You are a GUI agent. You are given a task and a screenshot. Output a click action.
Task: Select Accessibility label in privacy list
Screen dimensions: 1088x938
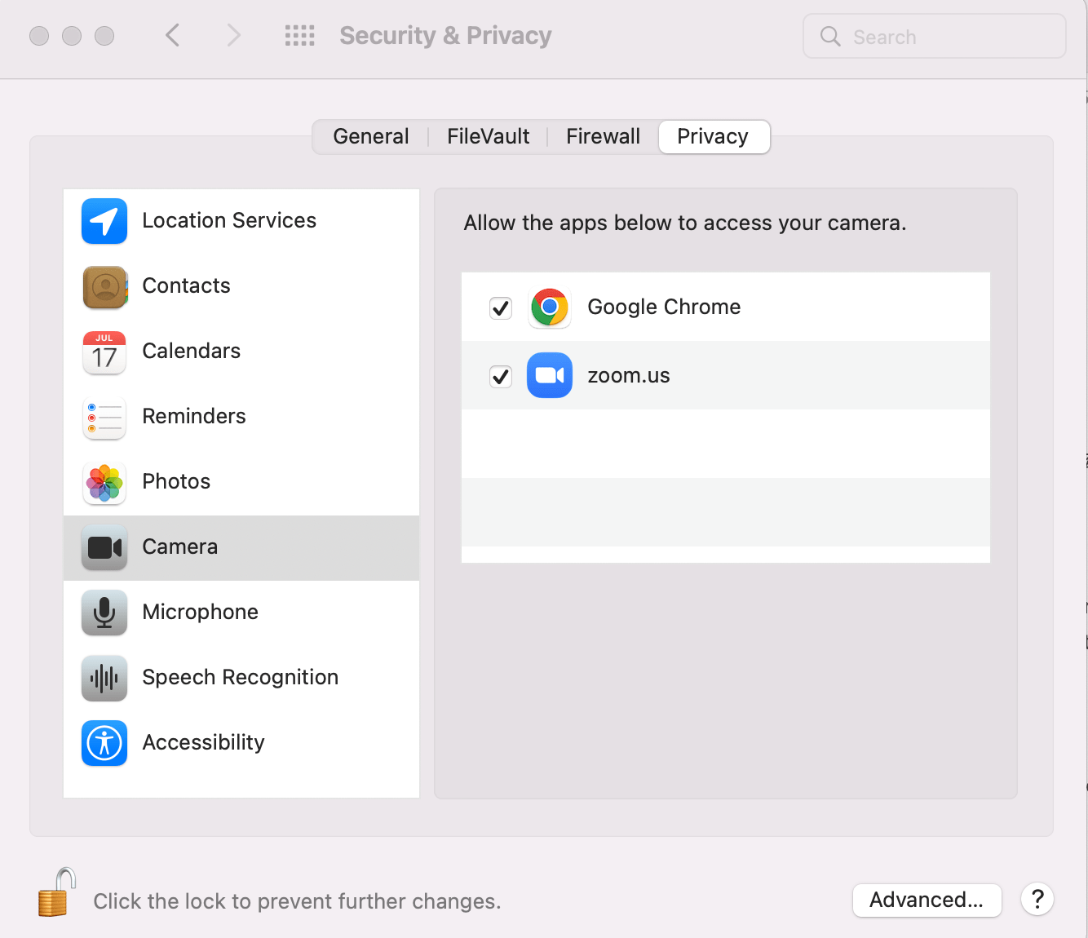(203, 742)
